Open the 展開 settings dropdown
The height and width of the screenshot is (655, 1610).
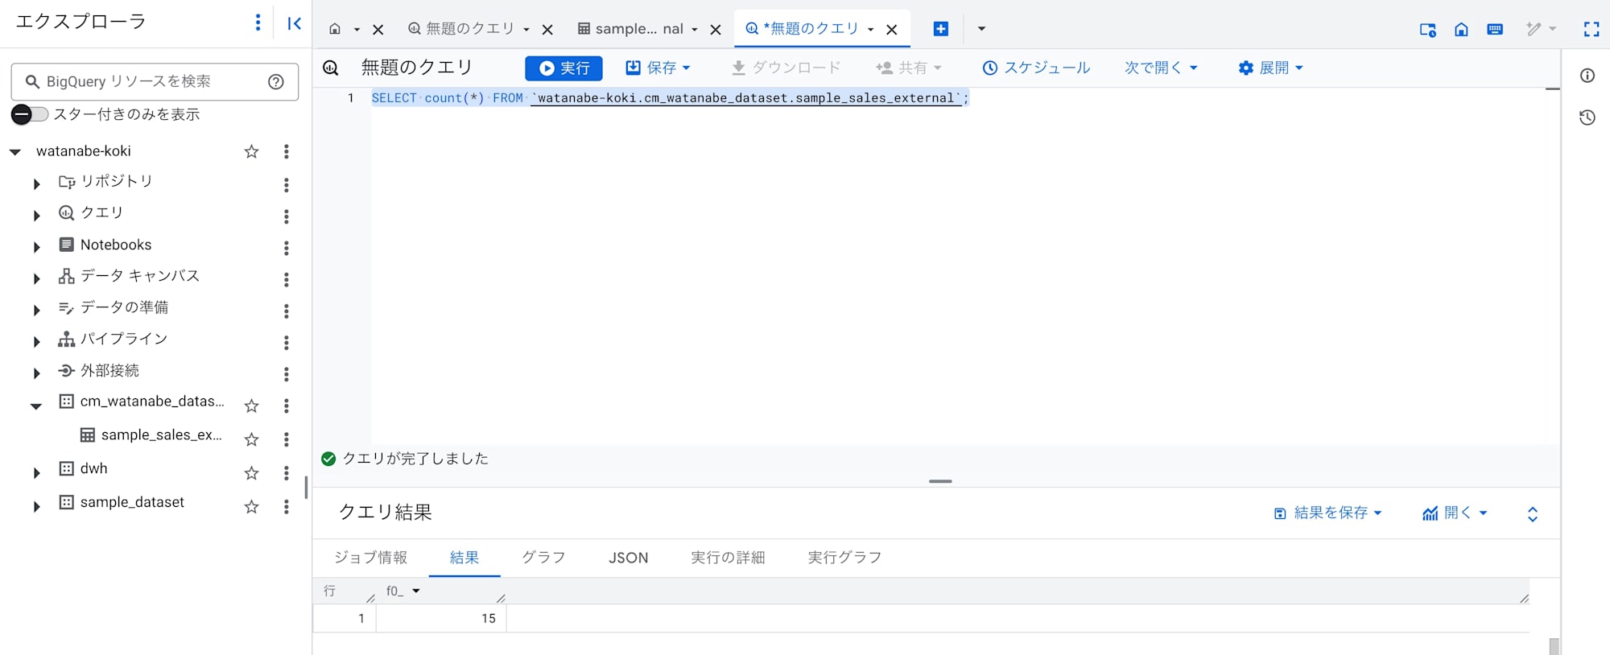(x=1270, y=68)
